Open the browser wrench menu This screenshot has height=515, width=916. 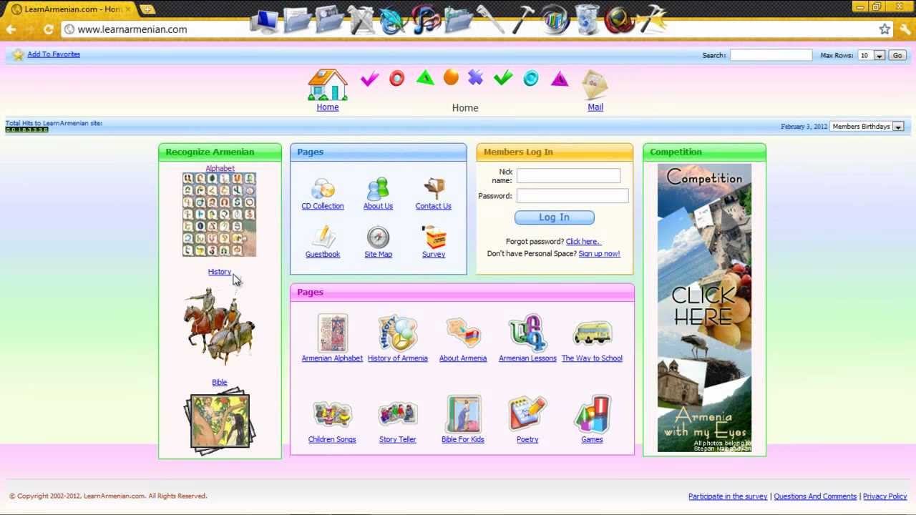click(905, 29)
